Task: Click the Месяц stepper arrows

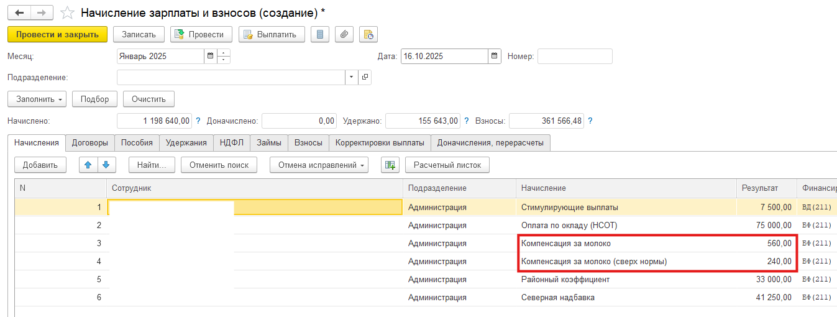Action: click(224, 56)
